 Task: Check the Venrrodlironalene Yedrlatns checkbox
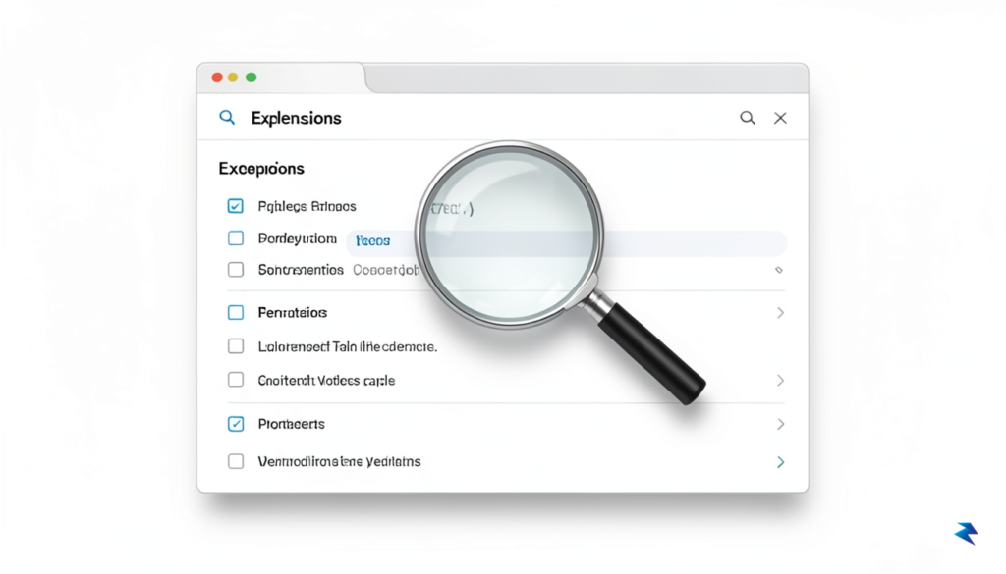tap(236, 461)
